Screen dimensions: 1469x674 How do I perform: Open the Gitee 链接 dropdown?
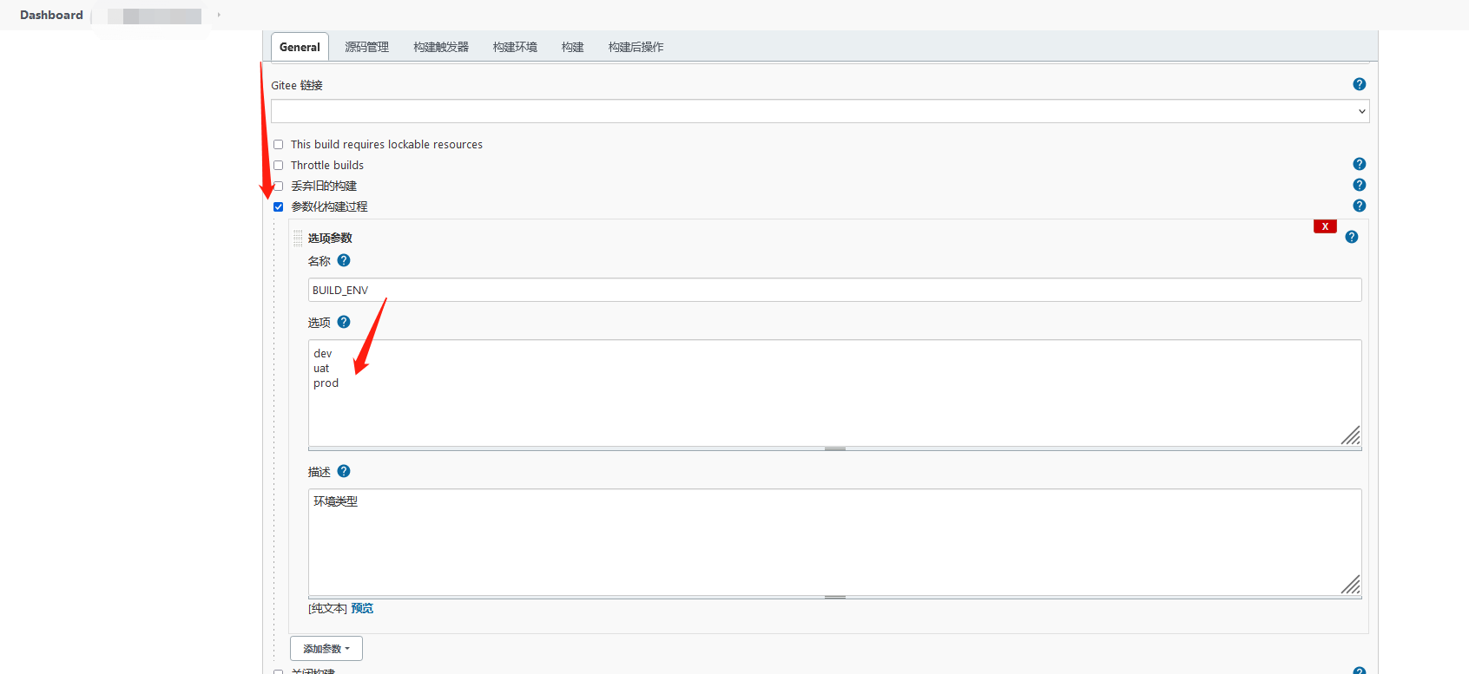click(x=820, y=111)
